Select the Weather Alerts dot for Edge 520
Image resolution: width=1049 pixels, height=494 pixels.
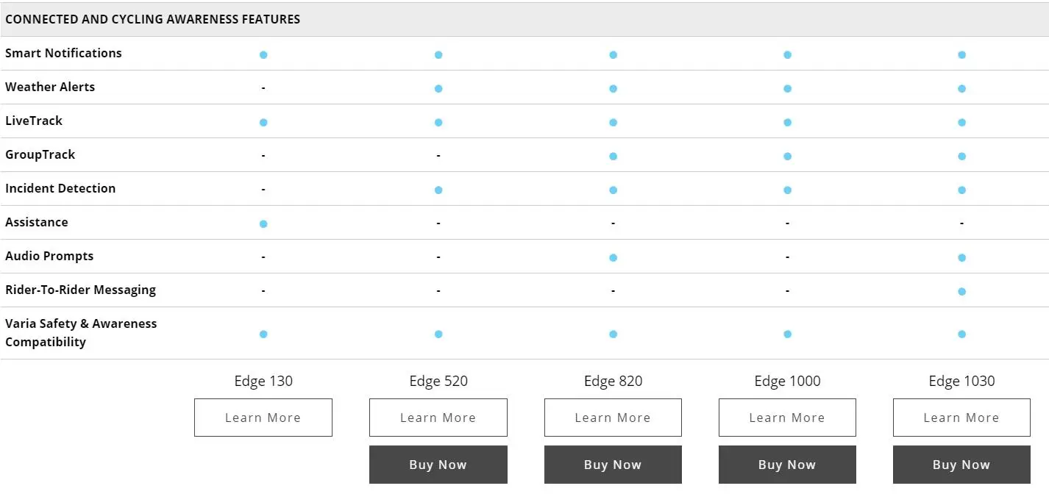(x=438, y=89)
